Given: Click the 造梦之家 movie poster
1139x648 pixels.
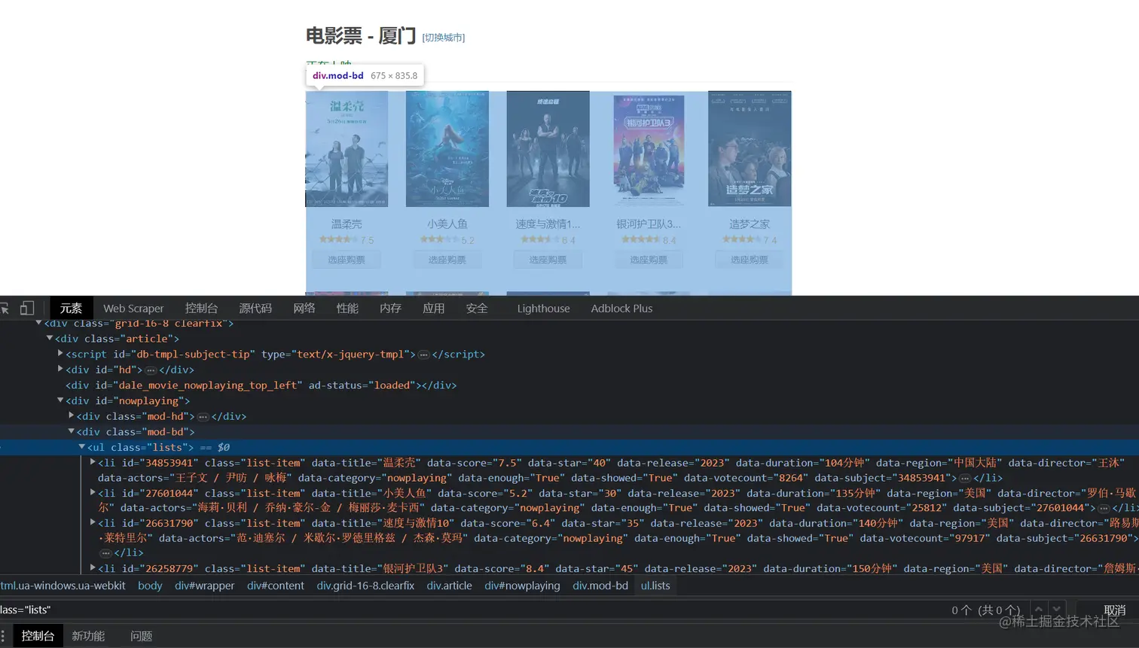Looking at the screenshot, I should click(750, 149).
